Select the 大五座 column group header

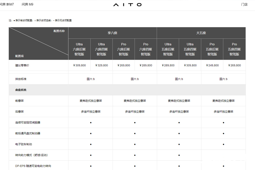(201, 33)
